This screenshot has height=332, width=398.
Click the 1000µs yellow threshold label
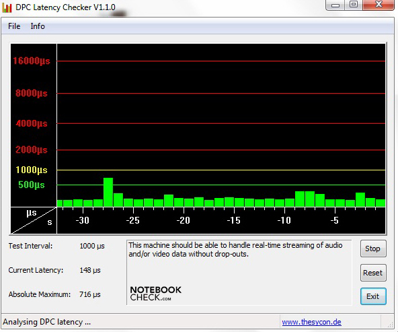coord(32,170)
